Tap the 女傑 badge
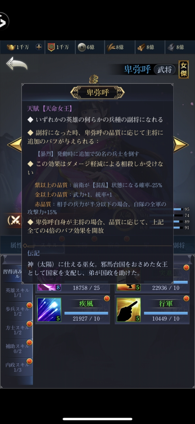195x424 pixels. coord(183,69)
